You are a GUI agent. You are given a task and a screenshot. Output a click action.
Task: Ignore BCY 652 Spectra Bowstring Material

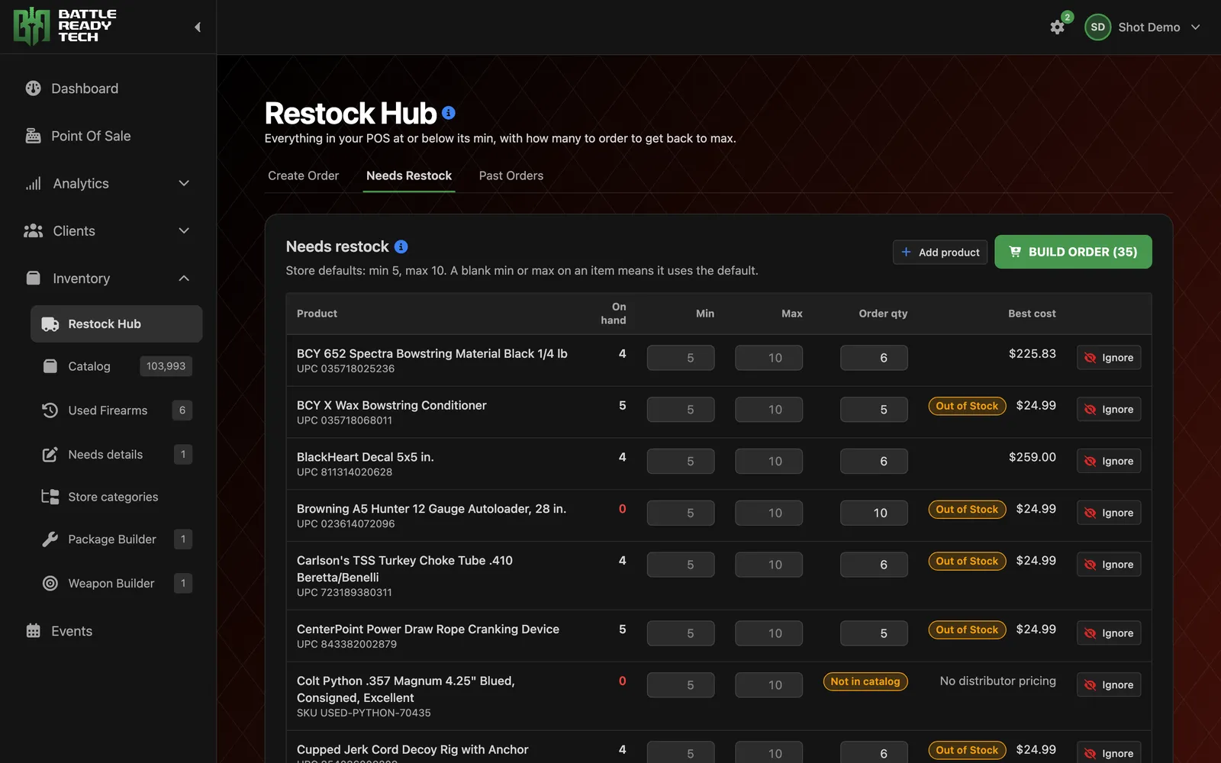tap(1109, 358)
